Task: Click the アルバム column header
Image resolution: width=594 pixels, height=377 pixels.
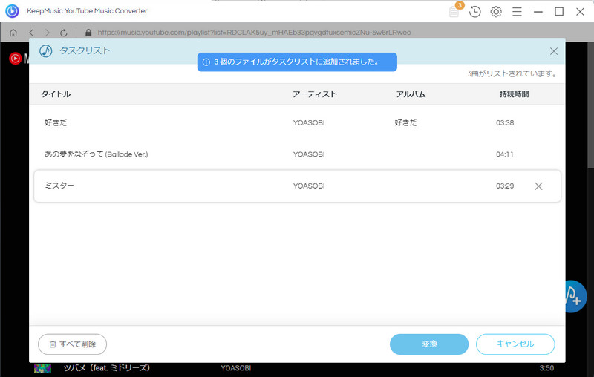Action: [x=411, y=94]
